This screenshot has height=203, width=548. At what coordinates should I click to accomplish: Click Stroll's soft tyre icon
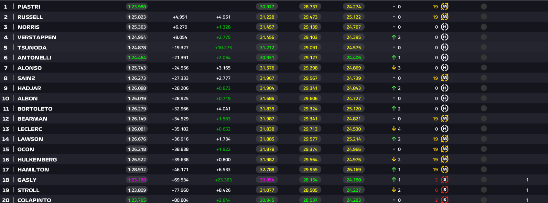click(x=445, y=190)
